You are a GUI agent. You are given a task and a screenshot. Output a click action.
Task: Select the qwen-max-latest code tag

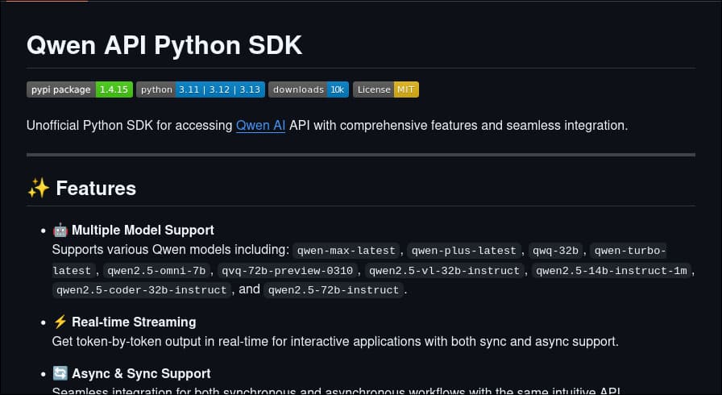click(x=346, y=251)
